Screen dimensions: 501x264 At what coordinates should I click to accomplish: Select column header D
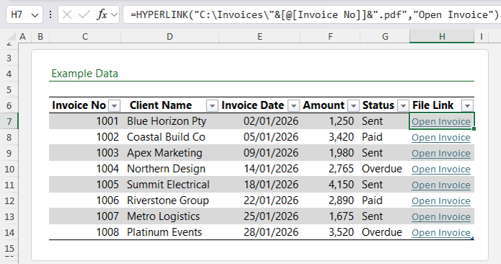170,37
